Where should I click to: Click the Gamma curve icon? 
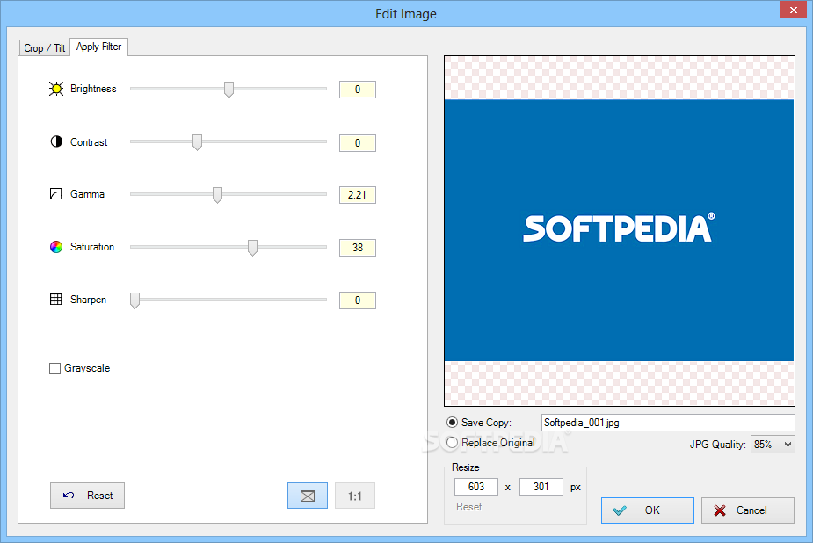56,194
